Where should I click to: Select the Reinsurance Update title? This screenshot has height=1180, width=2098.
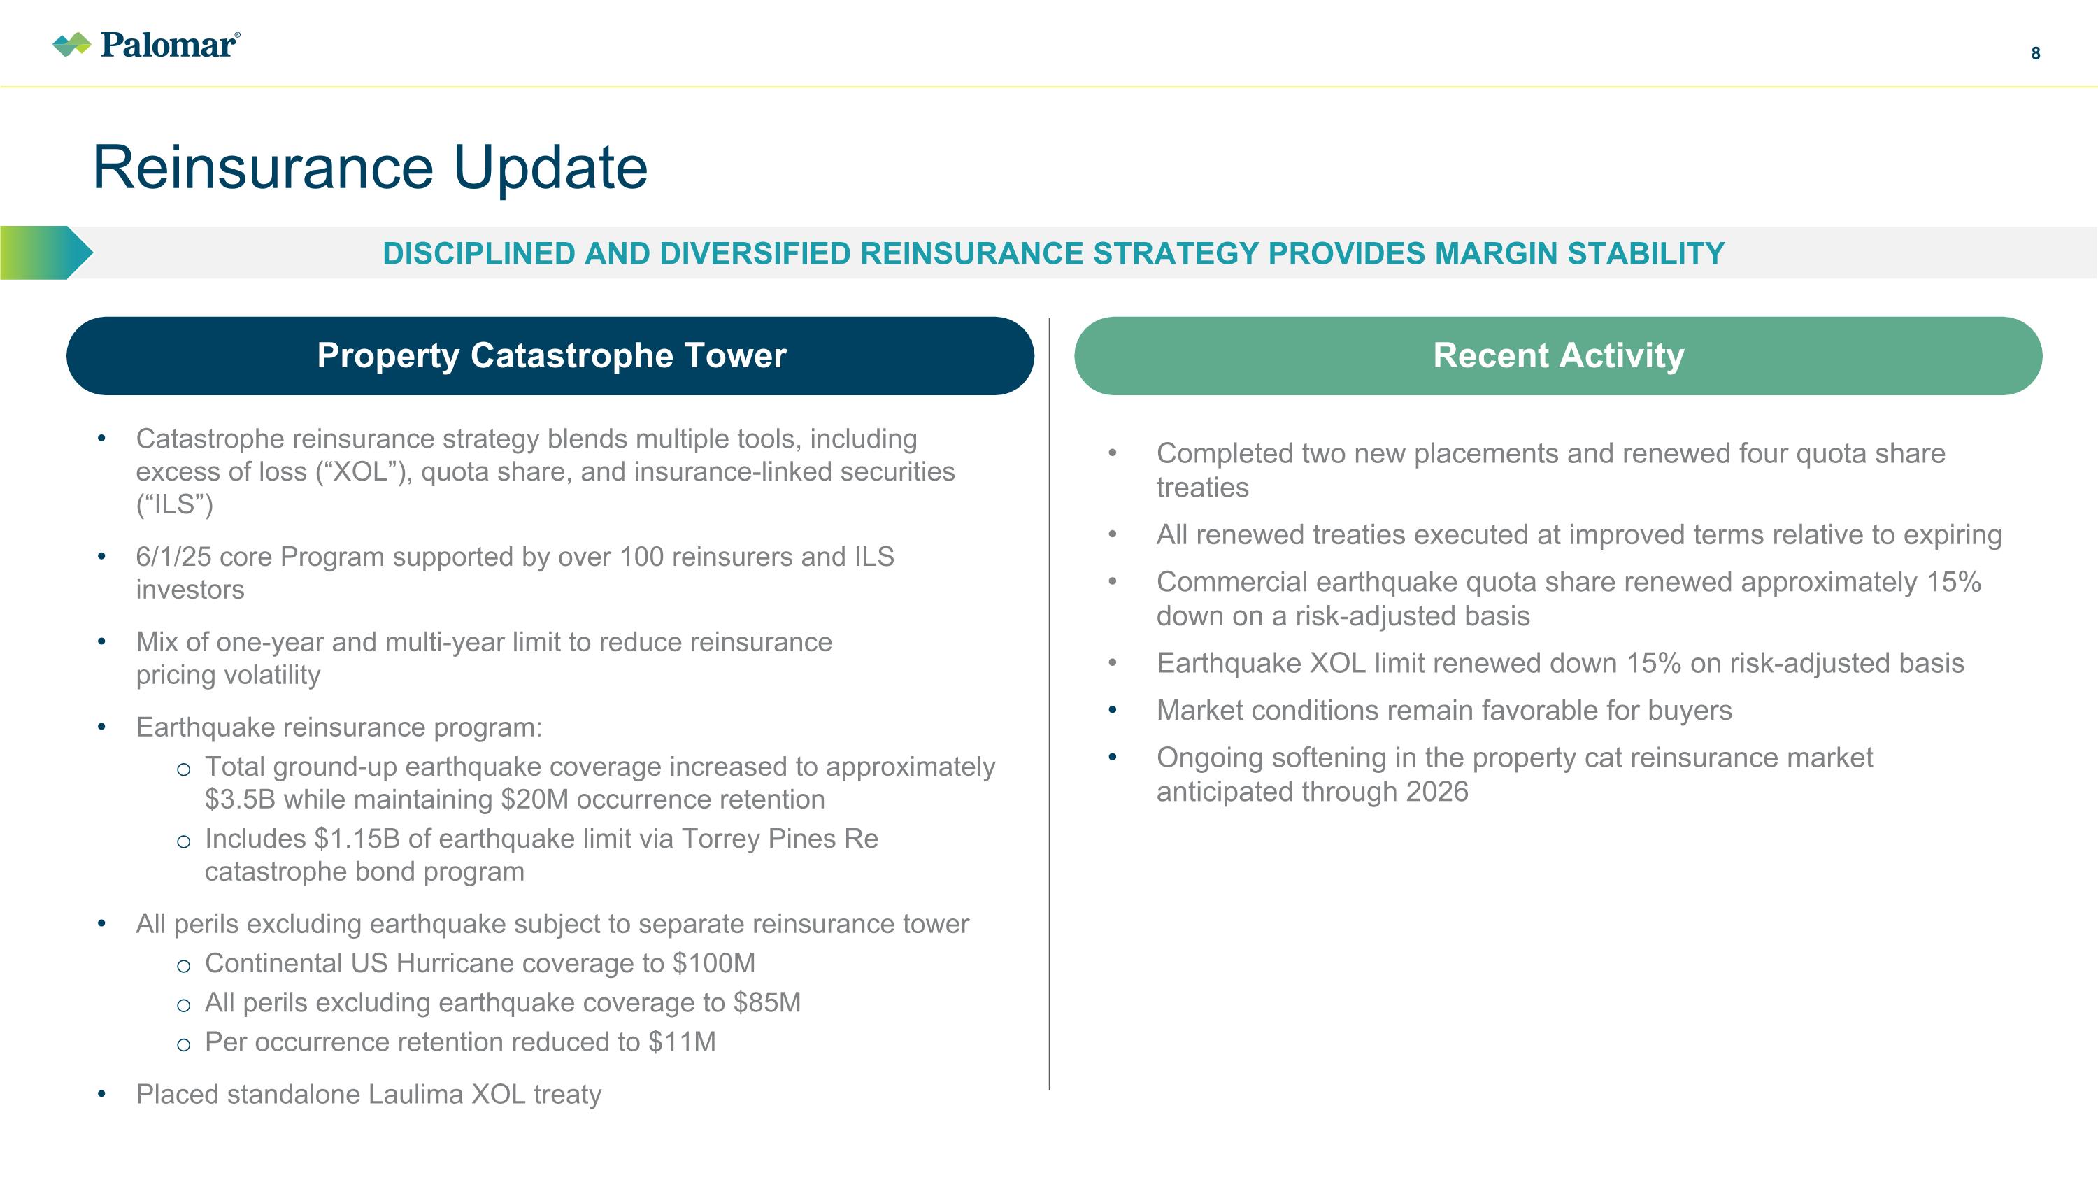(x=370, y=168)
